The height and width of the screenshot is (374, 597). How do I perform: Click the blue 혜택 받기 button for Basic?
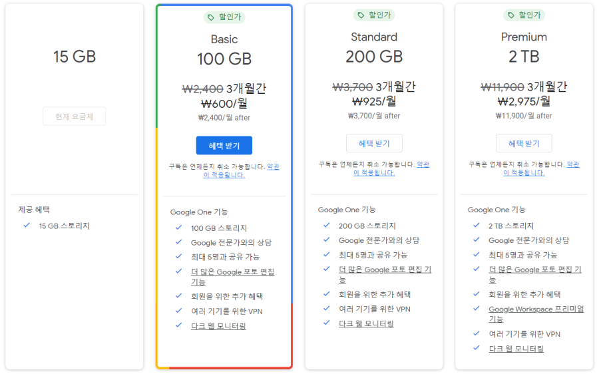224,146
